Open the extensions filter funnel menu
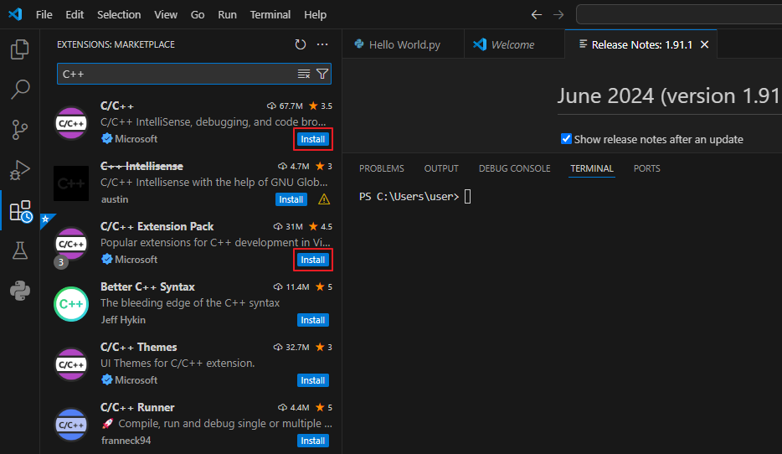This screenshot has height=454, width=782. 322,74
